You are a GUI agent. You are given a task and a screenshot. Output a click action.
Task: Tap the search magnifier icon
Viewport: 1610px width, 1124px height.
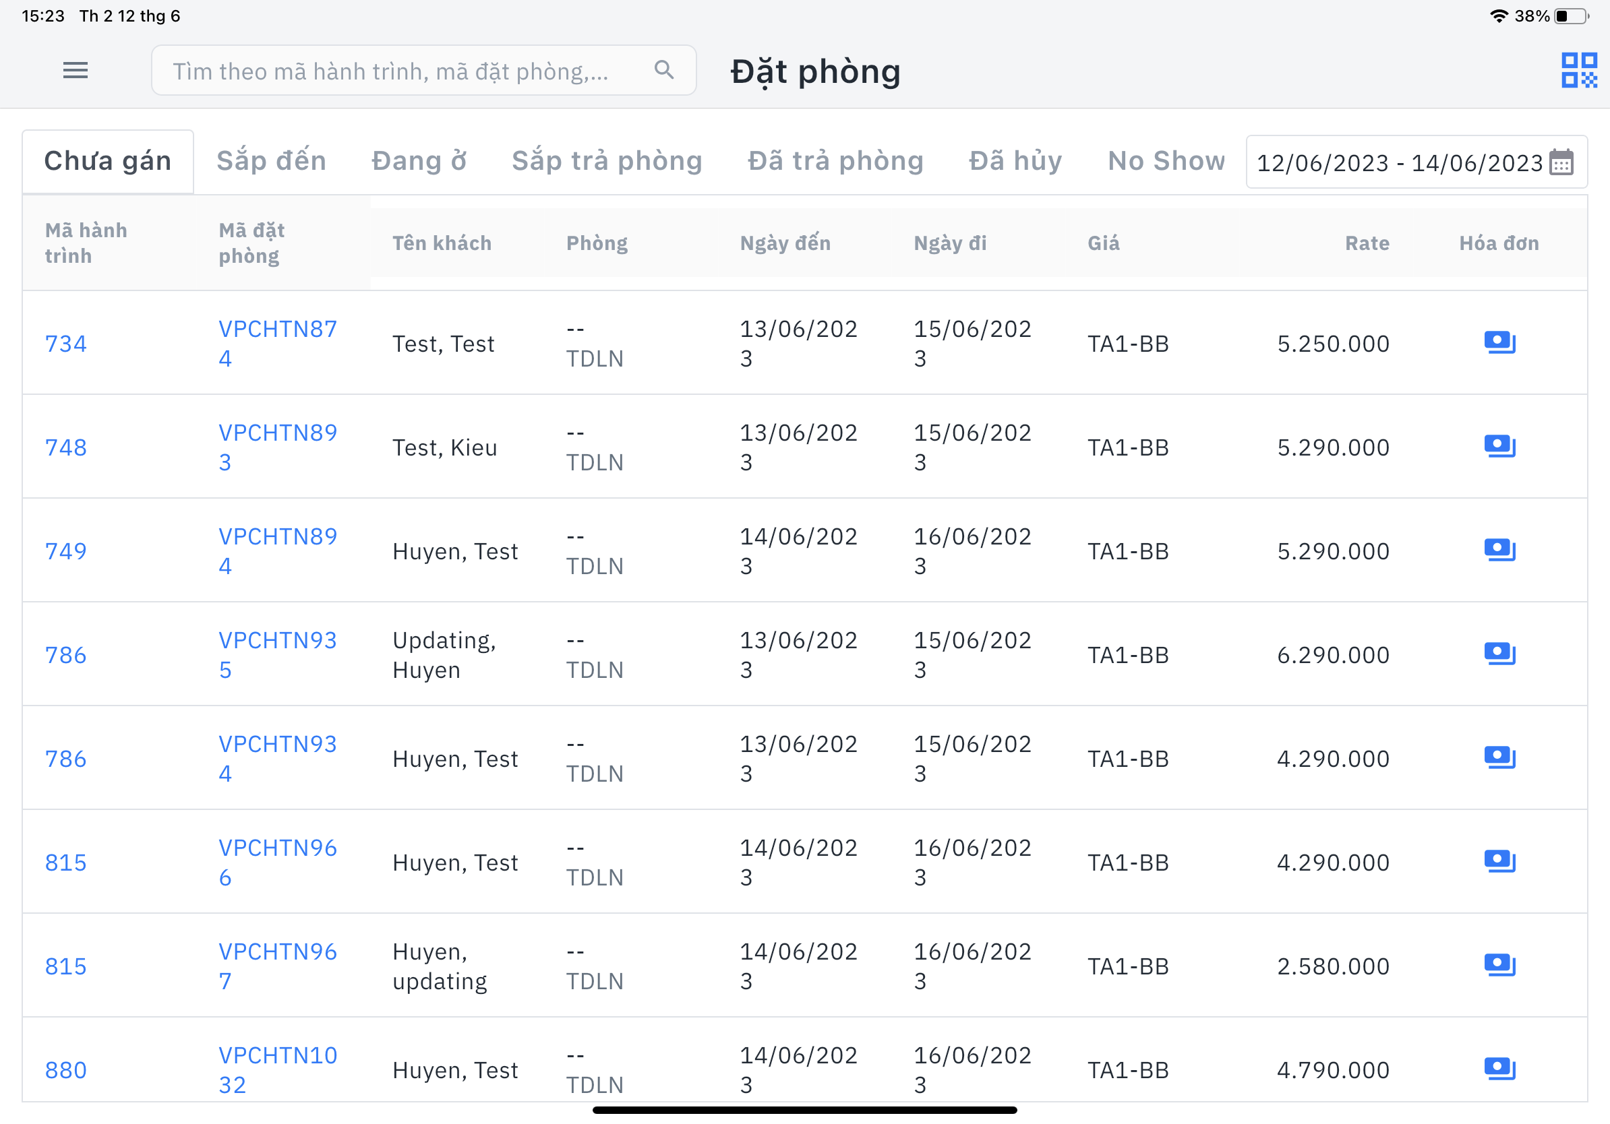point(663,70)
